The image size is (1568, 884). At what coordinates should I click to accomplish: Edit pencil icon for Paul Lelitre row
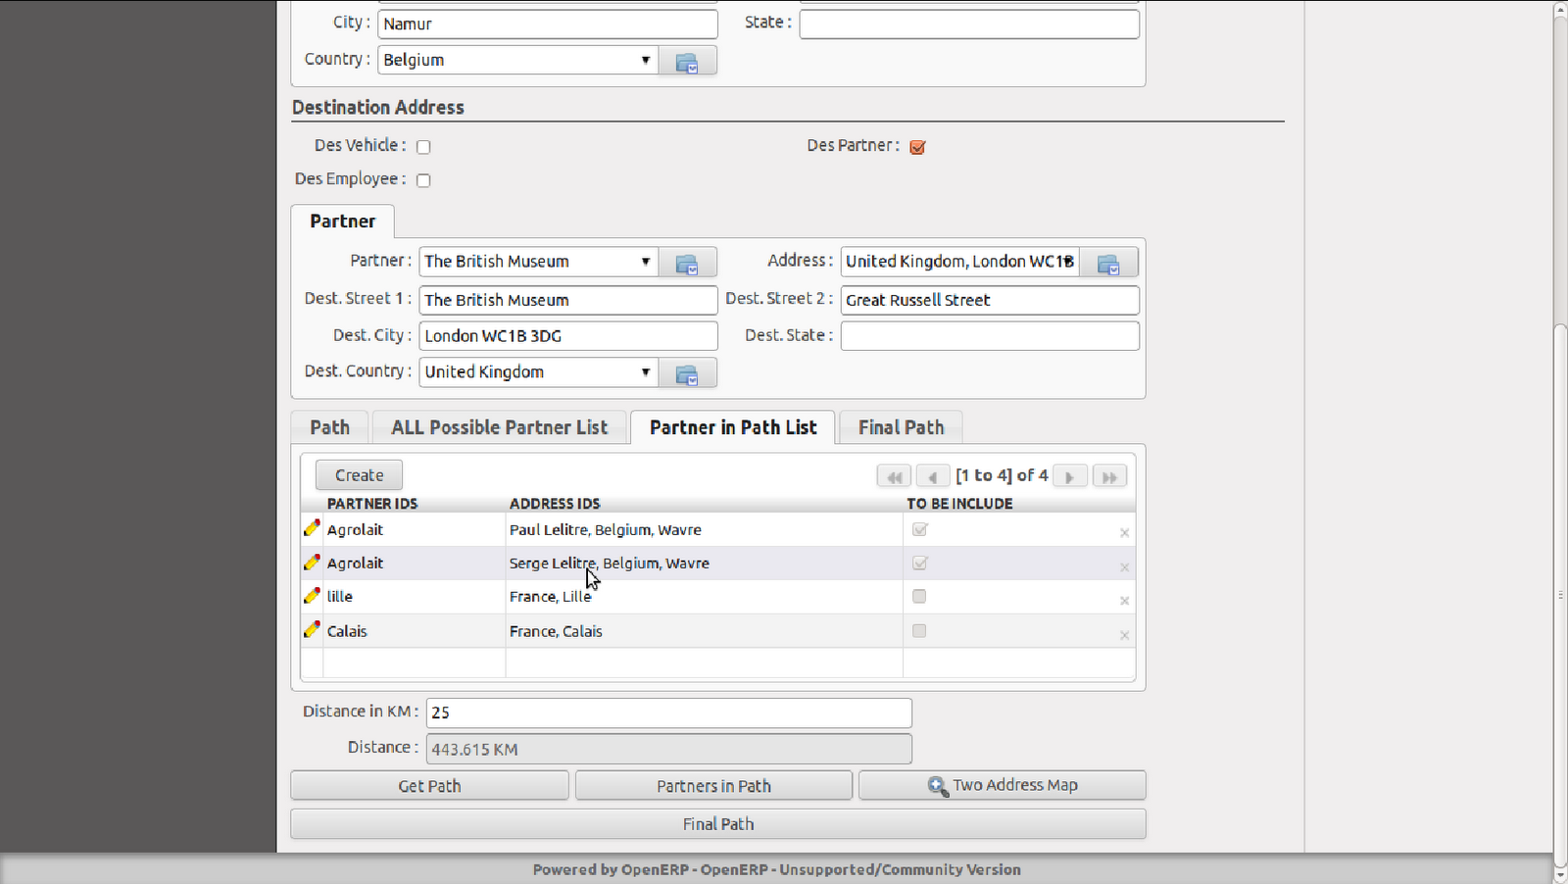point(312,528)
